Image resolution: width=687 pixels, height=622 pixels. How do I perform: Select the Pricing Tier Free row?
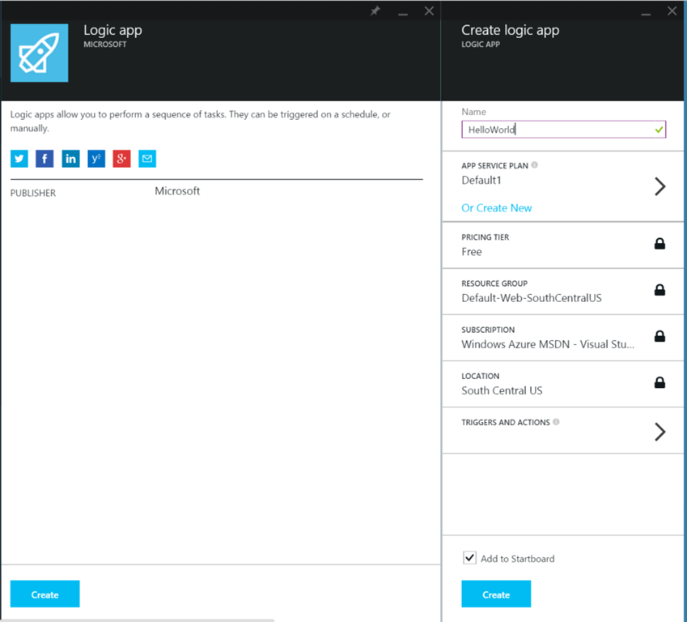562,245
